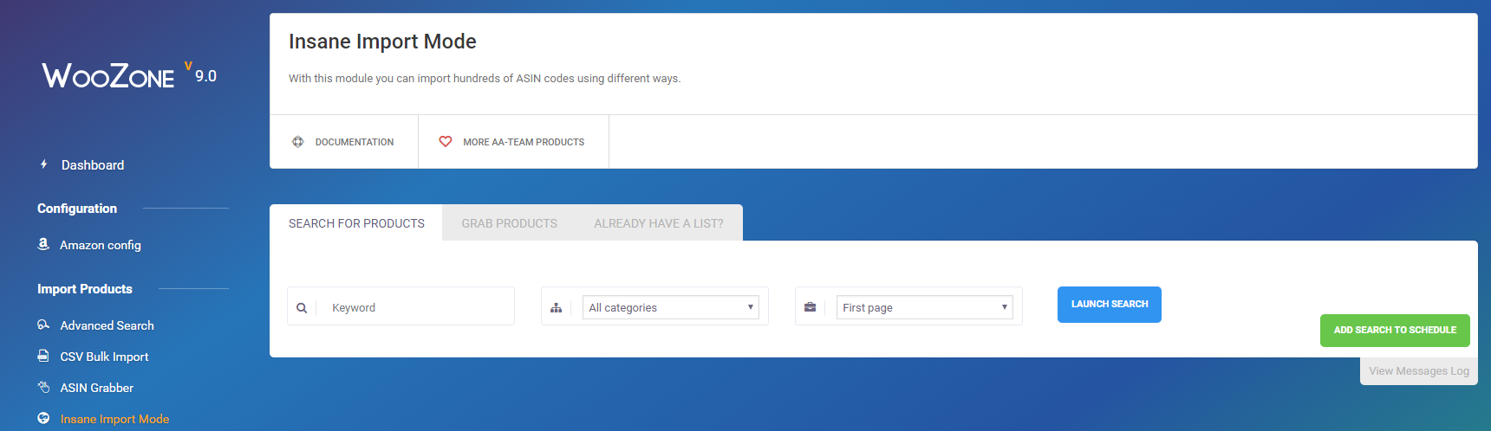
Task: Click the Insane Import Mode icon
Action: pyautogui.click(x=43, y=419)
